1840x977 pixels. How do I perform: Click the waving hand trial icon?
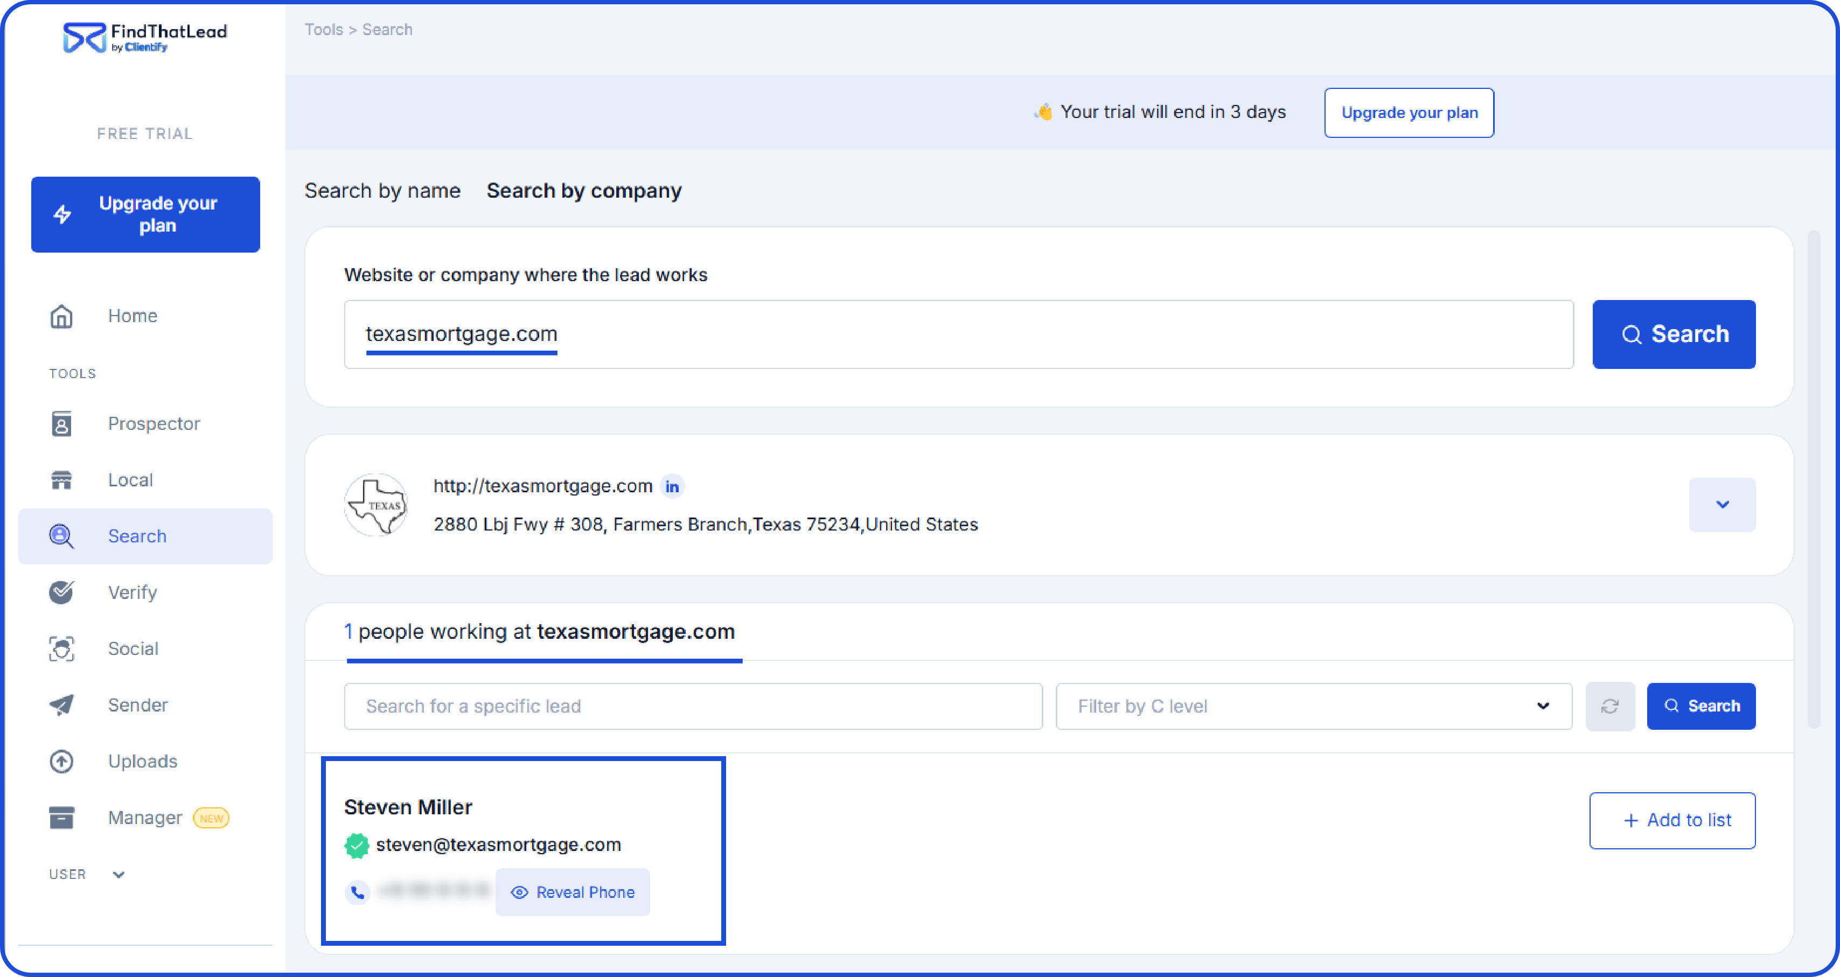coord(1043,112)
